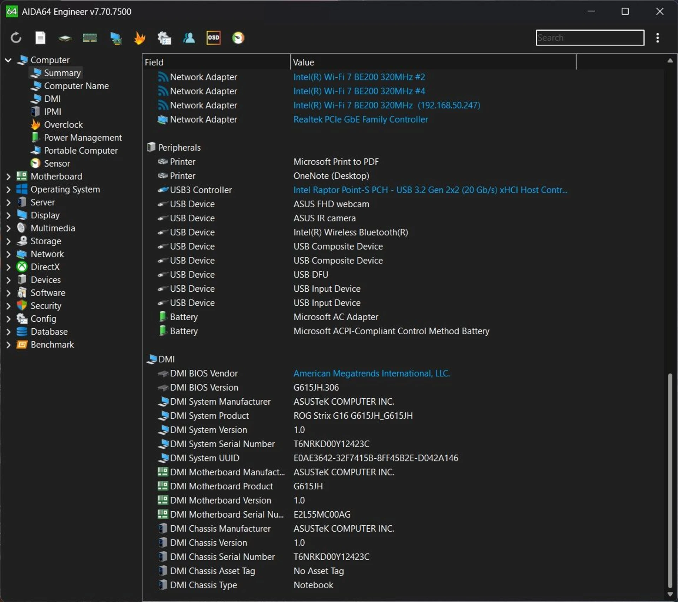The image size is (678, 602).
Task: Click the Microsoft AC Adapter battery icon
Action: click(163, 317)
